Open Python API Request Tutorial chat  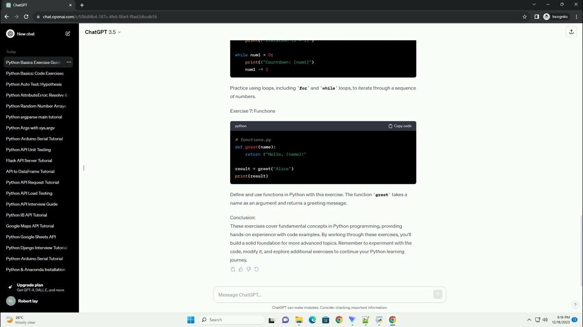[38, 182]
